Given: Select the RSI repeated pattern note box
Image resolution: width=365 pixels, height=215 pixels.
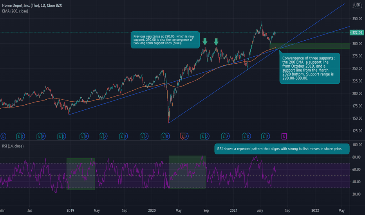Looking at the screenshot, I should [x=282, y=149].
